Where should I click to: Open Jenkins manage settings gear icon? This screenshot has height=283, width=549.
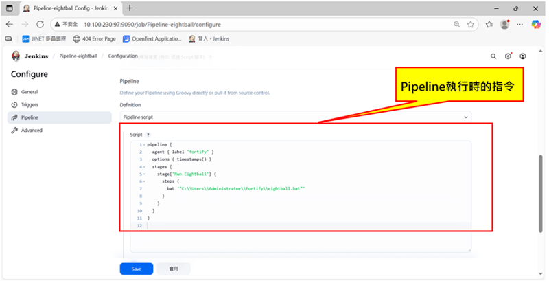(x=508, y=56)
